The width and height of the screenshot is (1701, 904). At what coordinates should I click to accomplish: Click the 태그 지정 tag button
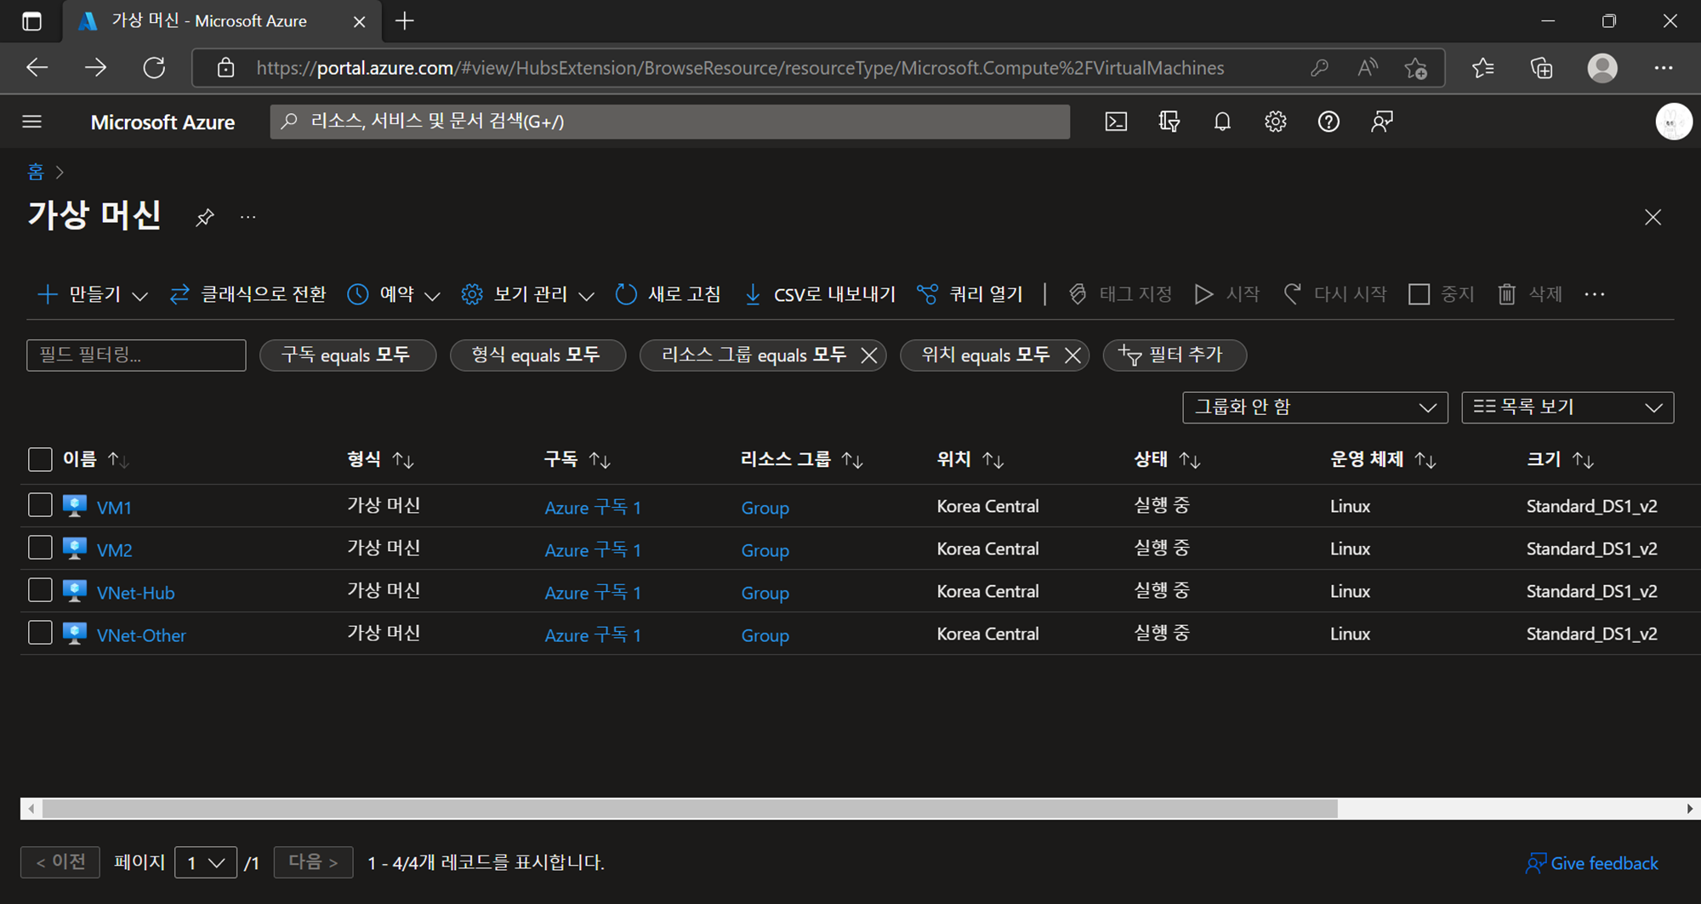coord(1120,294)
